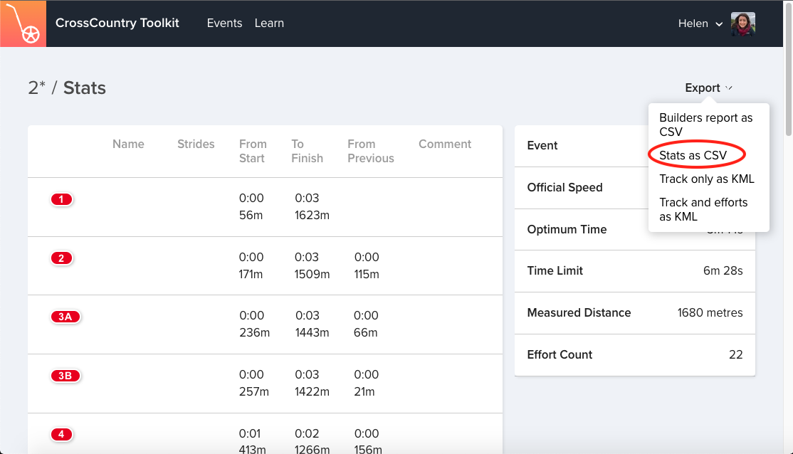Click the red fence 4 badge
The image size is (793, 454).
[62, 434]
